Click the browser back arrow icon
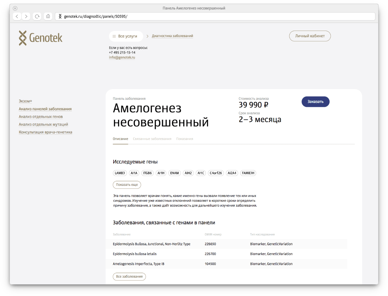Screen dimensions: 388x296 17,16
